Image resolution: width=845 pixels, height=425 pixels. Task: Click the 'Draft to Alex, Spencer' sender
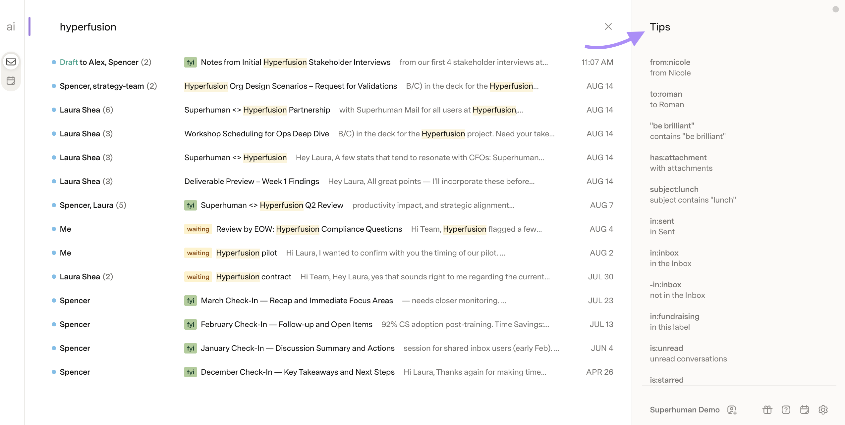click(x=105, y=62)
